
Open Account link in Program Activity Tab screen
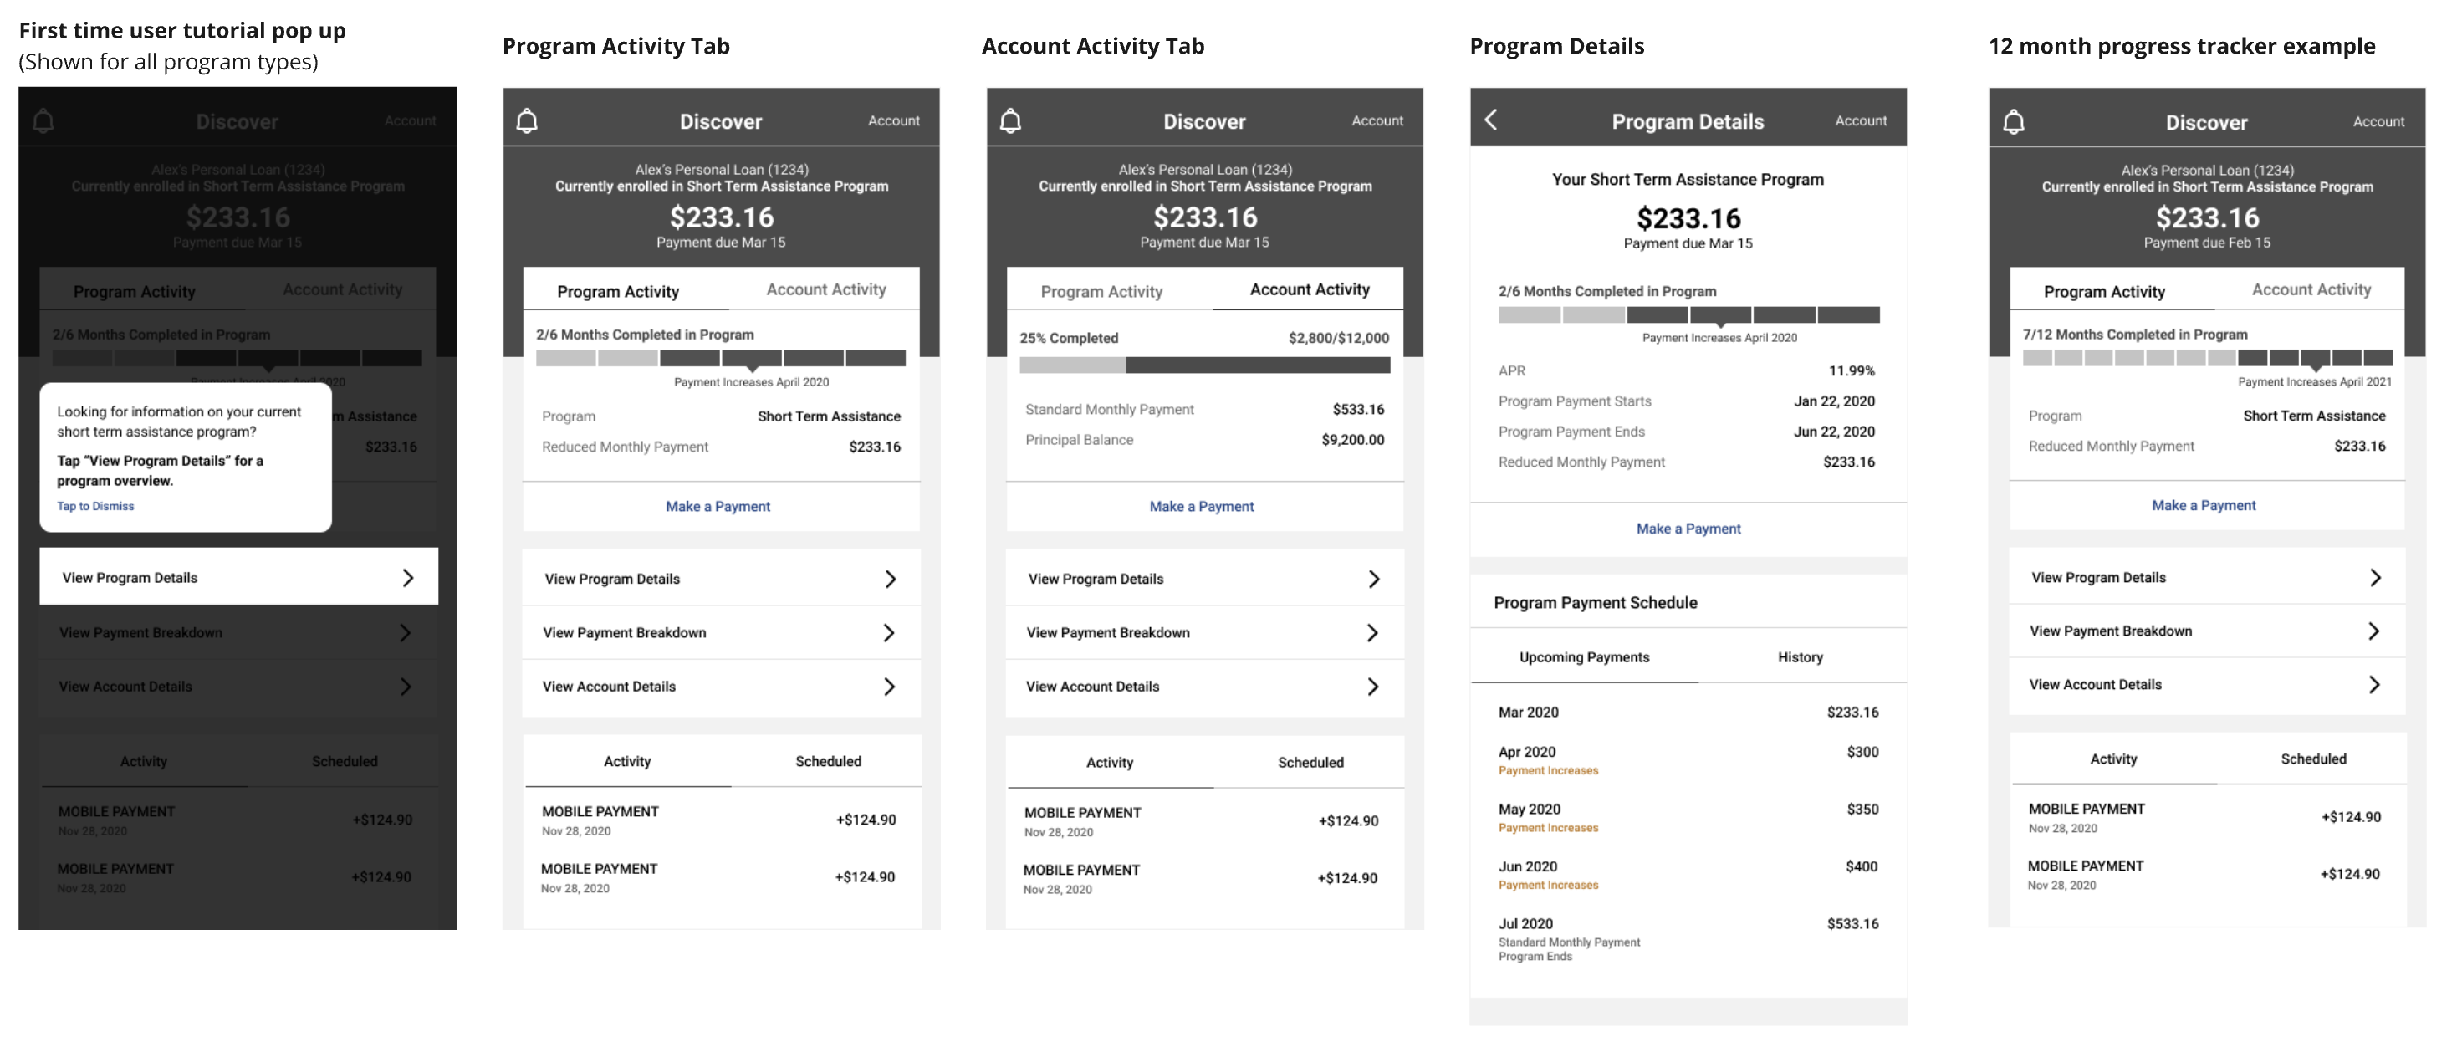pos(894,120)
